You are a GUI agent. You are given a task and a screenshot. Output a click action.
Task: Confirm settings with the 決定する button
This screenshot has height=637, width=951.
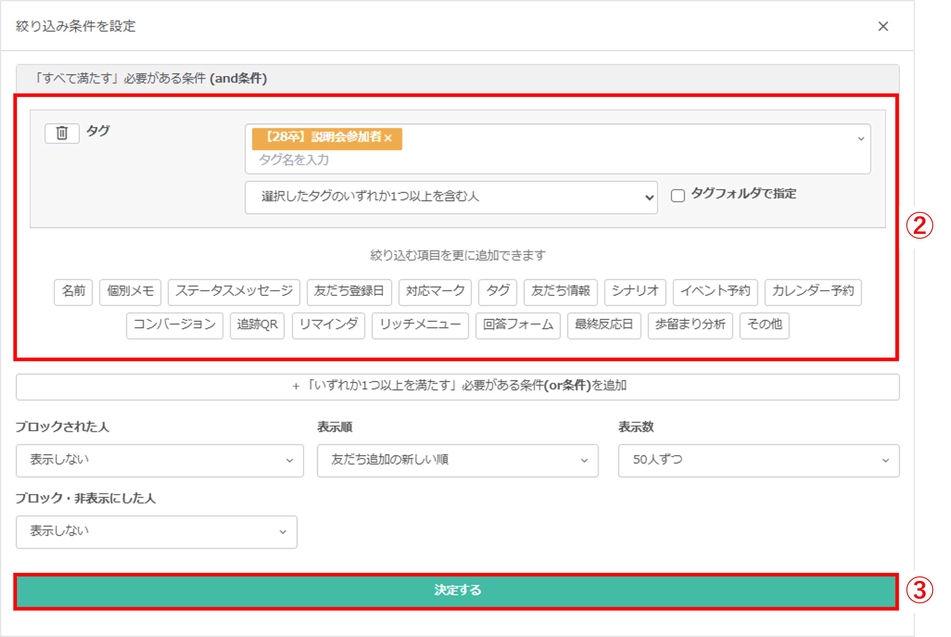[457, 591]
